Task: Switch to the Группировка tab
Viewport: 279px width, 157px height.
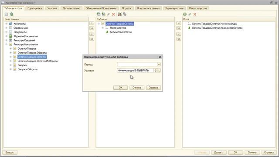Action: pos(35,8)
